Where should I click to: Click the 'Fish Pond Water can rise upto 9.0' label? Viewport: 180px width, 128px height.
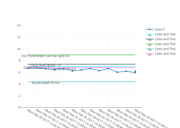46,56
